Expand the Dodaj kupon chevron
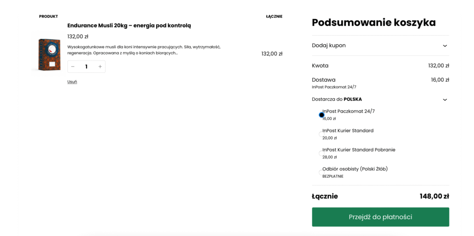This screenshot has height=236, width=474. (445, 46)
